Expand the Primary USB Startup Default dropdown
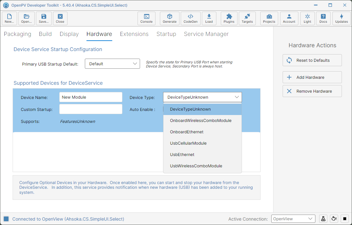Screen dimensions: 352x225 point(113,64)
